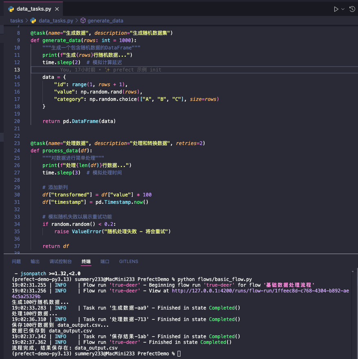Click 'retries=2' in the task decorator

tap(189, 143)
